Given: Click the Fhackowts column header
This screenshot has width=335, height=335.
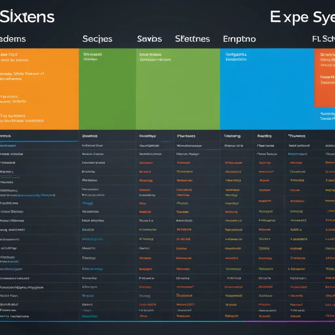Looking at the screenshot, I should pos(186,136).
